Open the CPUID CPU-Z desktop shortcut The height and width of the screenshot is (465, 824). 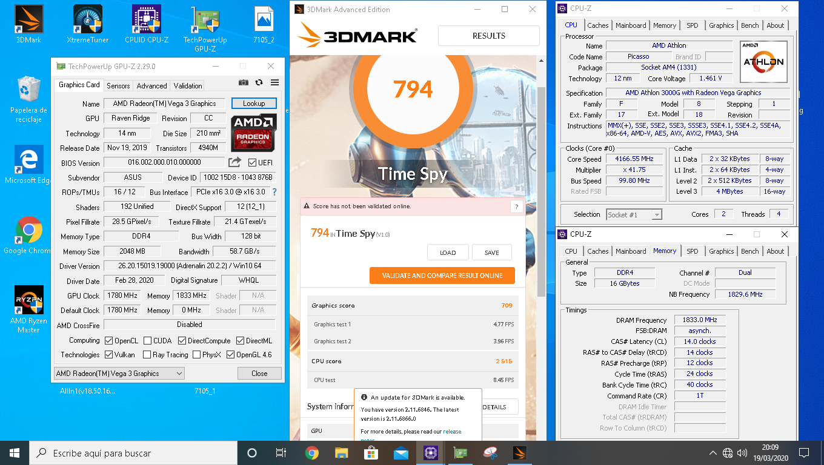pos(147,24)
